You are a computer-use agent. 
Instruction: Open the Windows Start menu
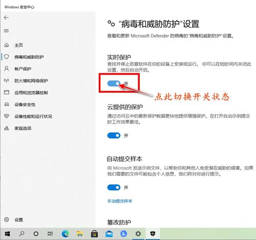[x=7, y=234]
